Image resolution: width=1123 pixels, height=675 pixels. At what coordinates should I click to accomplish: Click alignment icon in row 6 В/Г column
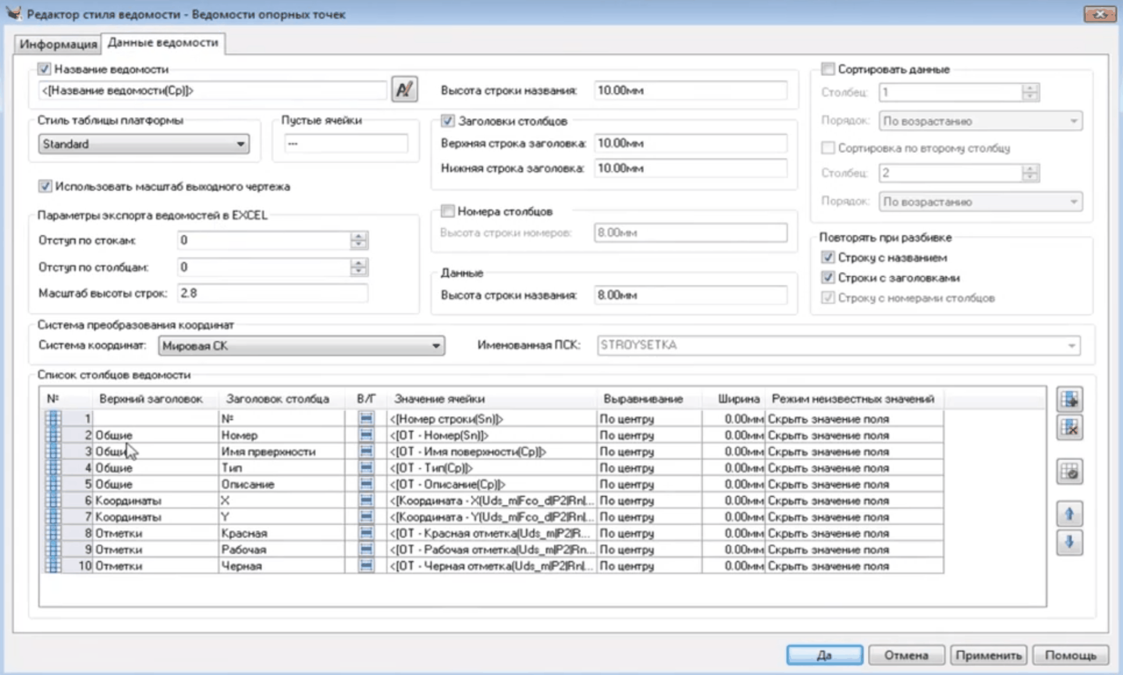click(x=366, y=500)
